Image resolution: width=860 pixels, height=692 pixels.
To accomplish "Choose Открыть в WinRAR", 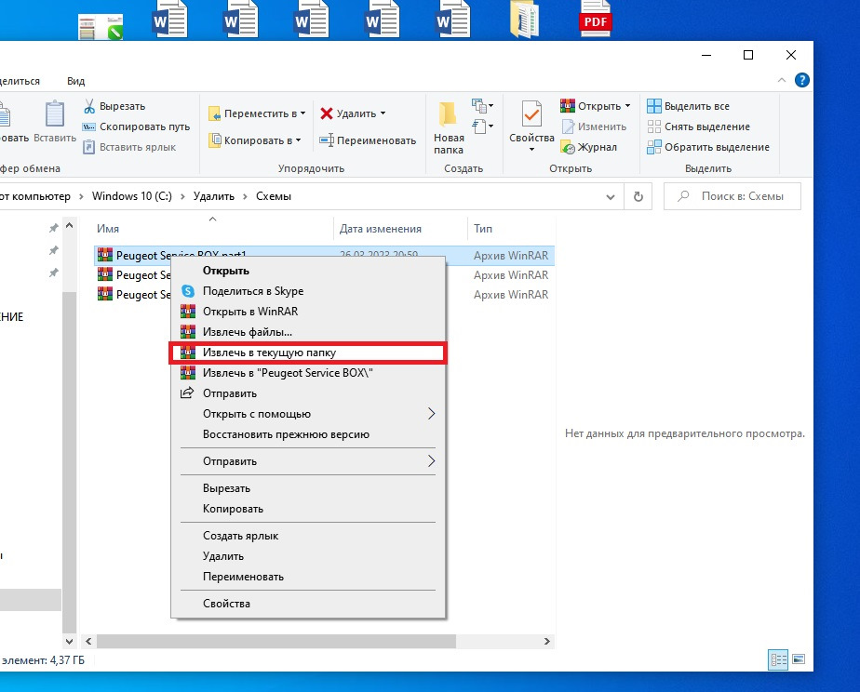I will coord(308,312).
